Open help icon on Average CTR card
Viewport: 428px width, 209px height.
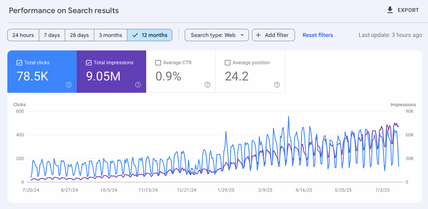[207, 85]
